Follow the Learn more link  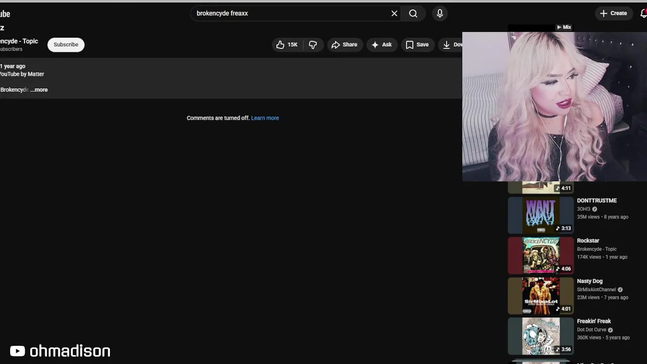pos(265,118)
